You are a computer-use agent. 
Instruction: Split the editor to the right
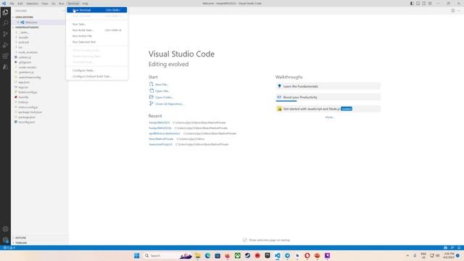pos(452,11)
